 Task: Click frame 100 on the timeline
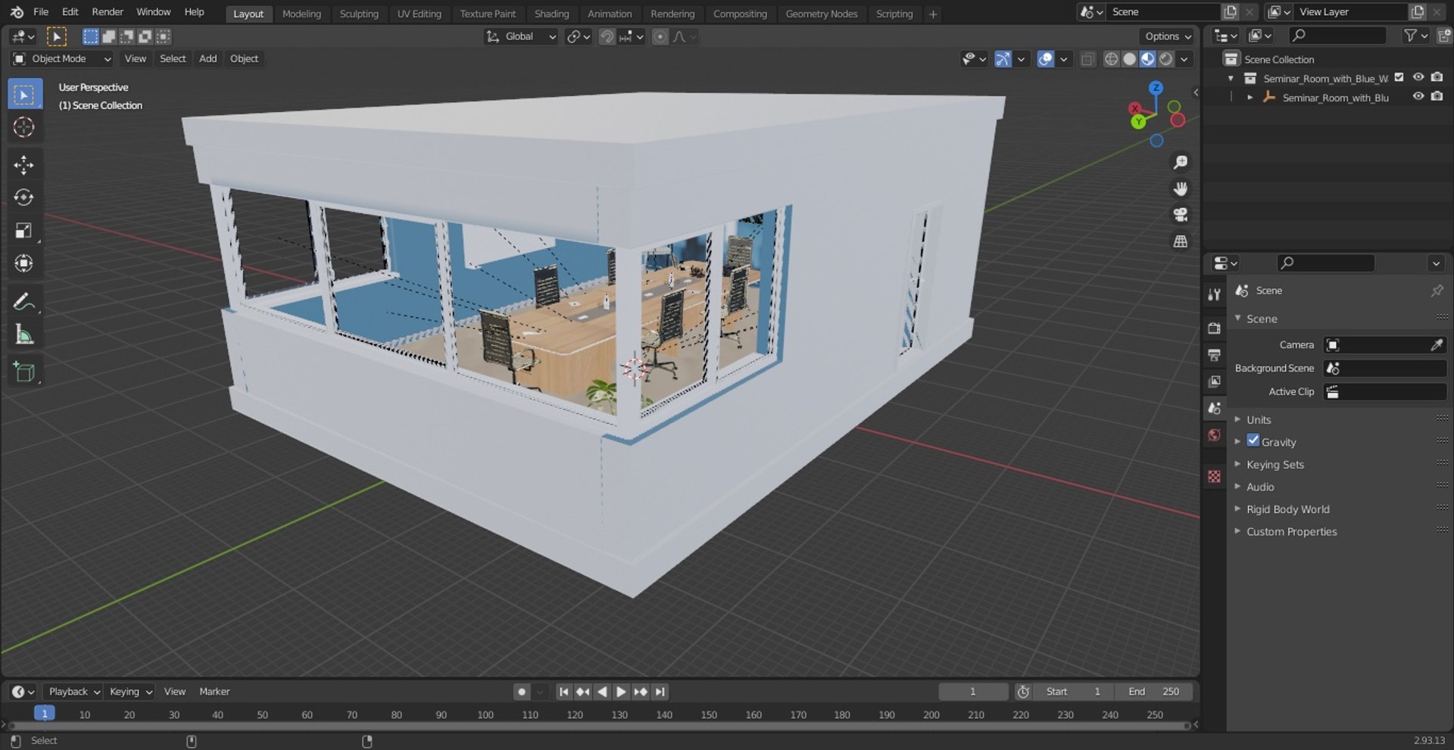click(x=485, y=714)
